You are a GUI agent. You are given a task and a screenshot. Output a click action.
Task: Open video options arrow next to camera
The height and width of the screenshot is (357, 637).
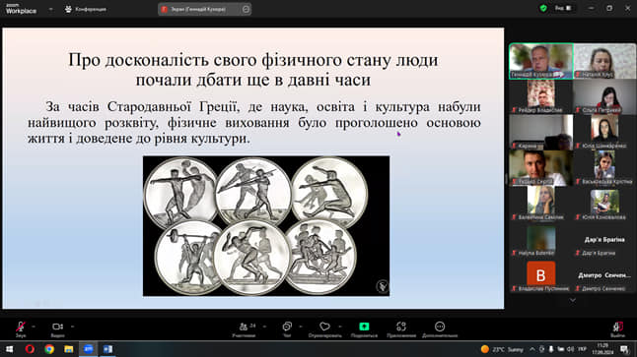point(72,327)
